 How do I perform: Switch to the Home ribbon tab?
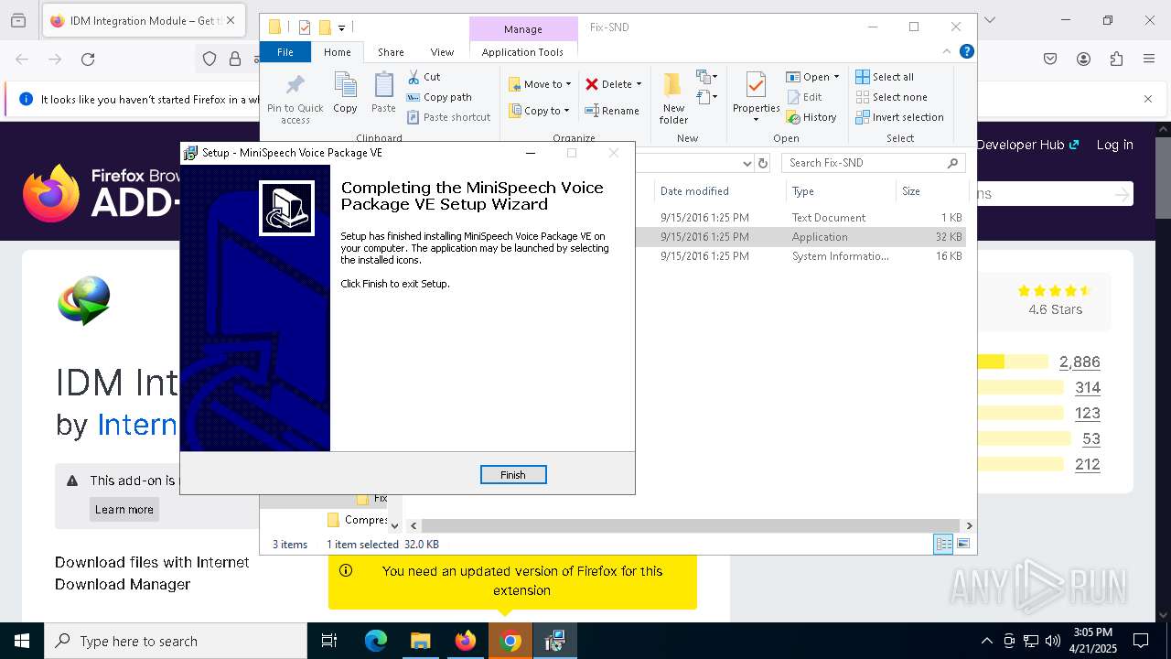[x=337, y=52]
